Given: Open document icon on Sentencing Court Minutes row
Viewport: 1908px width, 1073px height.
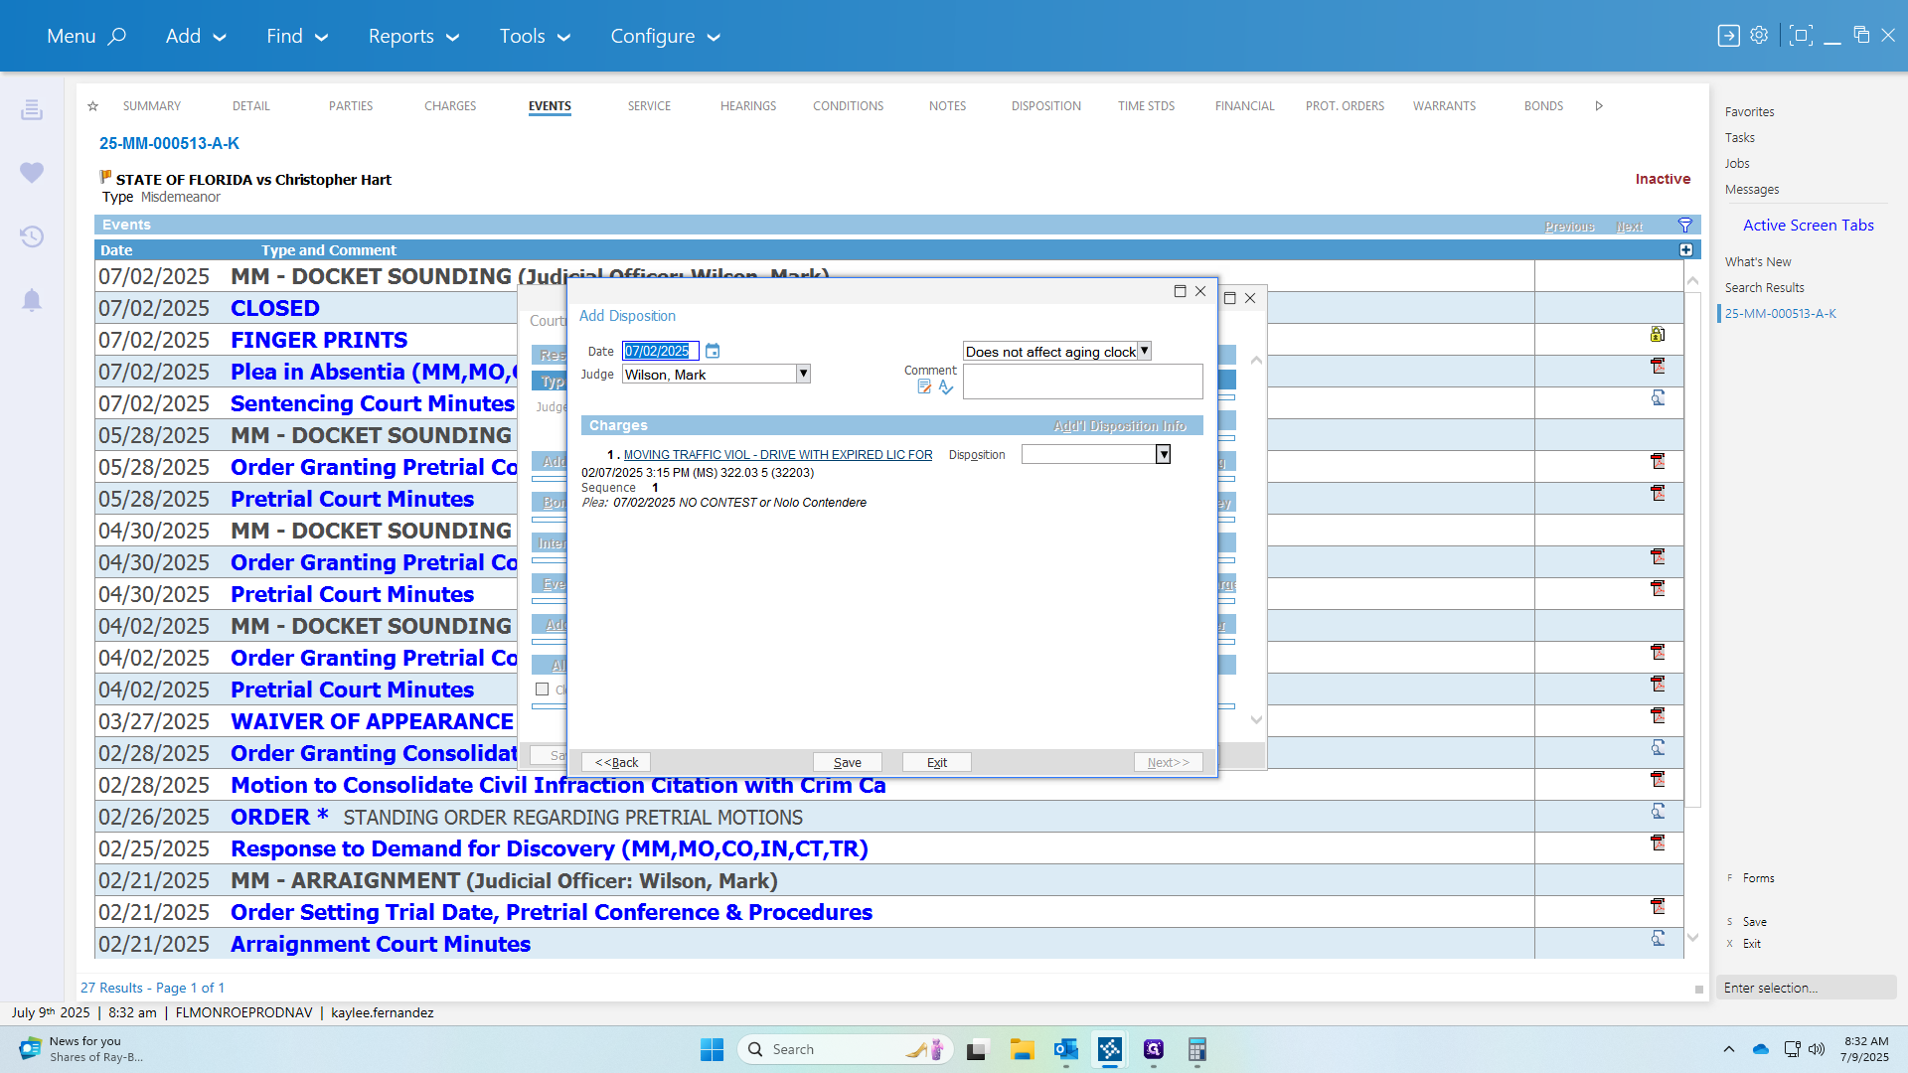Looking at the screenshot, I should pyautogui.click(x=1658, y=398).
